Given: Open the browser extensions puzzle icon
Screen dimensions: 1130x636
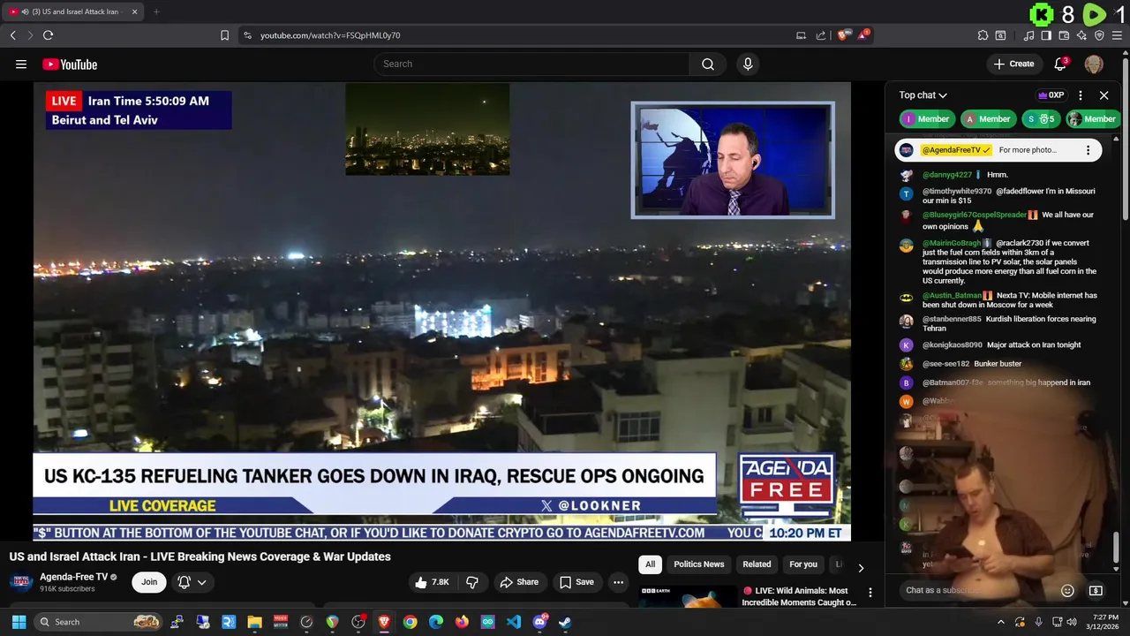Looking at the screenshot, I should (983, 35).
